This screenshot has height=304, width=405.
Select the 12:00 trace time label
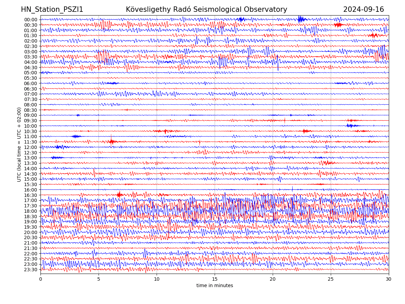[x=31, y=147]
